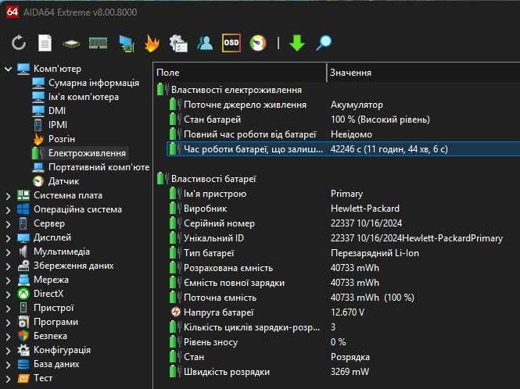This screenshot has width=520, height=389.
Task: Expand the Сервер tree node
Action: [x=8, y=224]
